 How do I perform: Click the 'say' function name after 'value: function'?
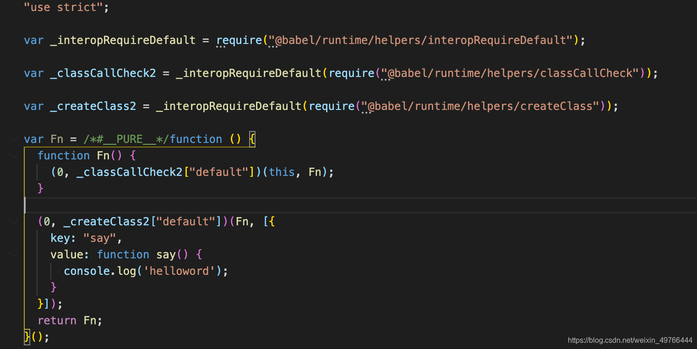point(166,255)
